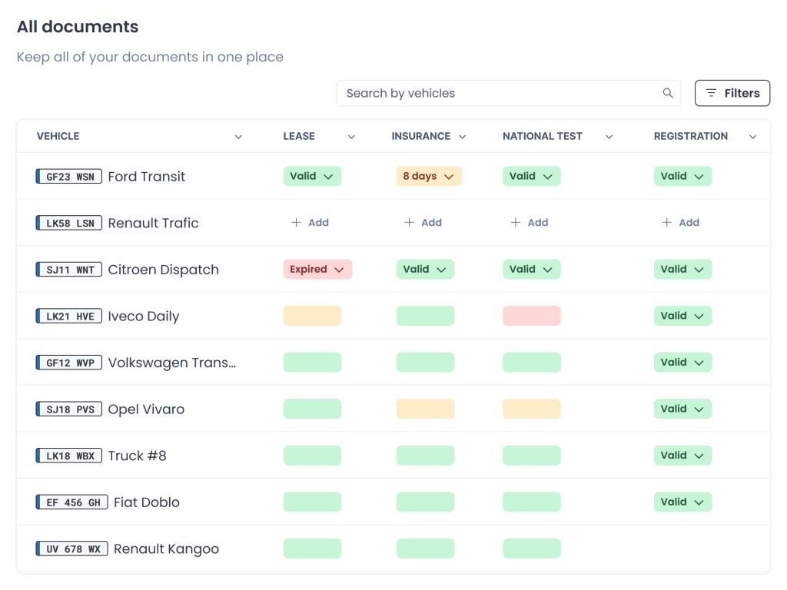Click the UV 678 WX plate badge
The width and height of the screenshot is (787, 590).
72,549
